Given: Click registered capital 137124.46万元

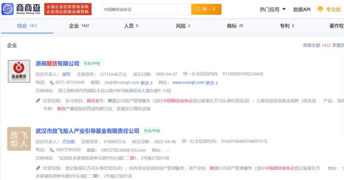Looking at the screenshot, I should coord(113,74).
